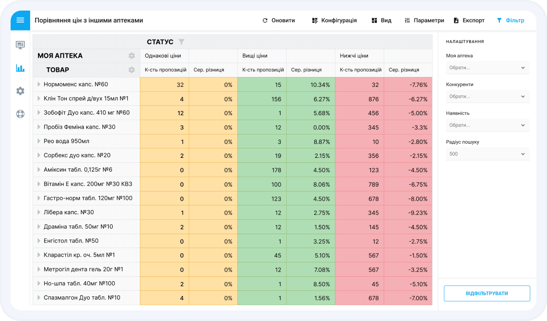Screen dimensions: 547x321
Task: Open the monitor dashboard sidebar icon
Action: [20, 45]
